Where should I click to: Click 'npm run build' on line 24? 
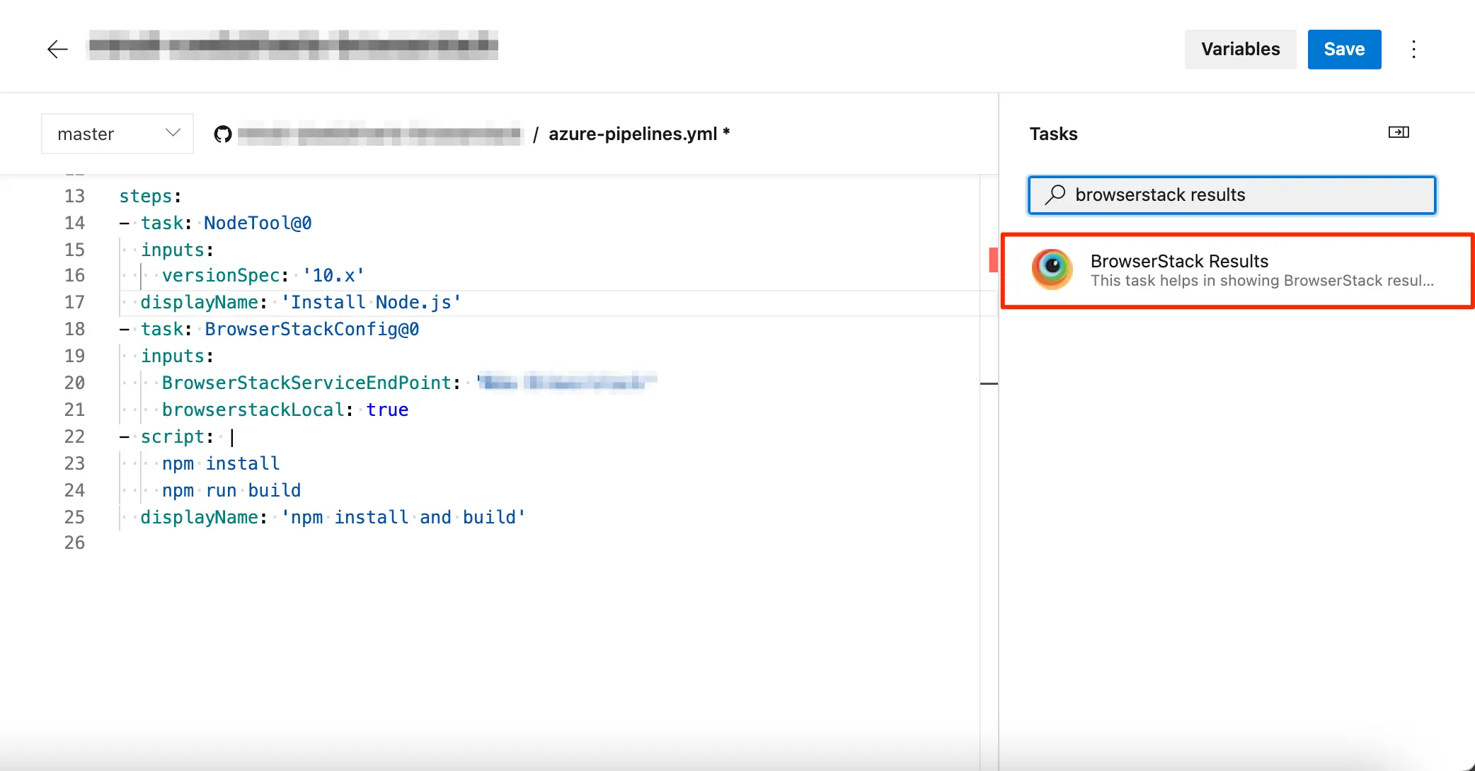[x=231, y=490]
